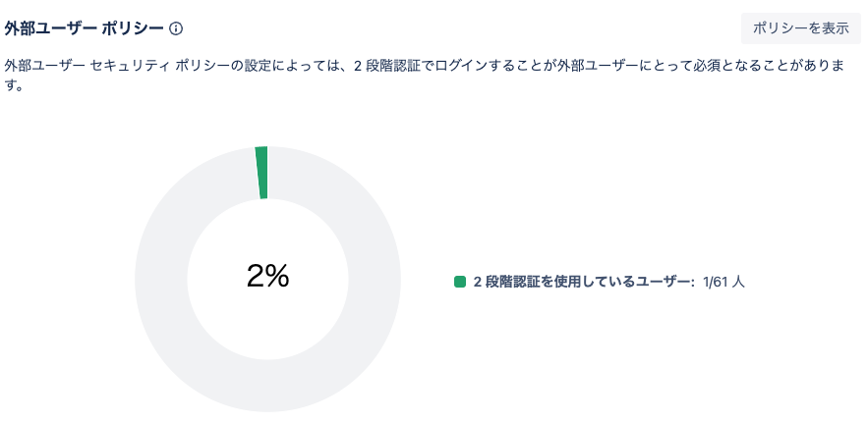This screenshot has width=868, height=422.
Task: Select the legend label 2 段階認証を使用しているユーザー
Action: (584, 282)
